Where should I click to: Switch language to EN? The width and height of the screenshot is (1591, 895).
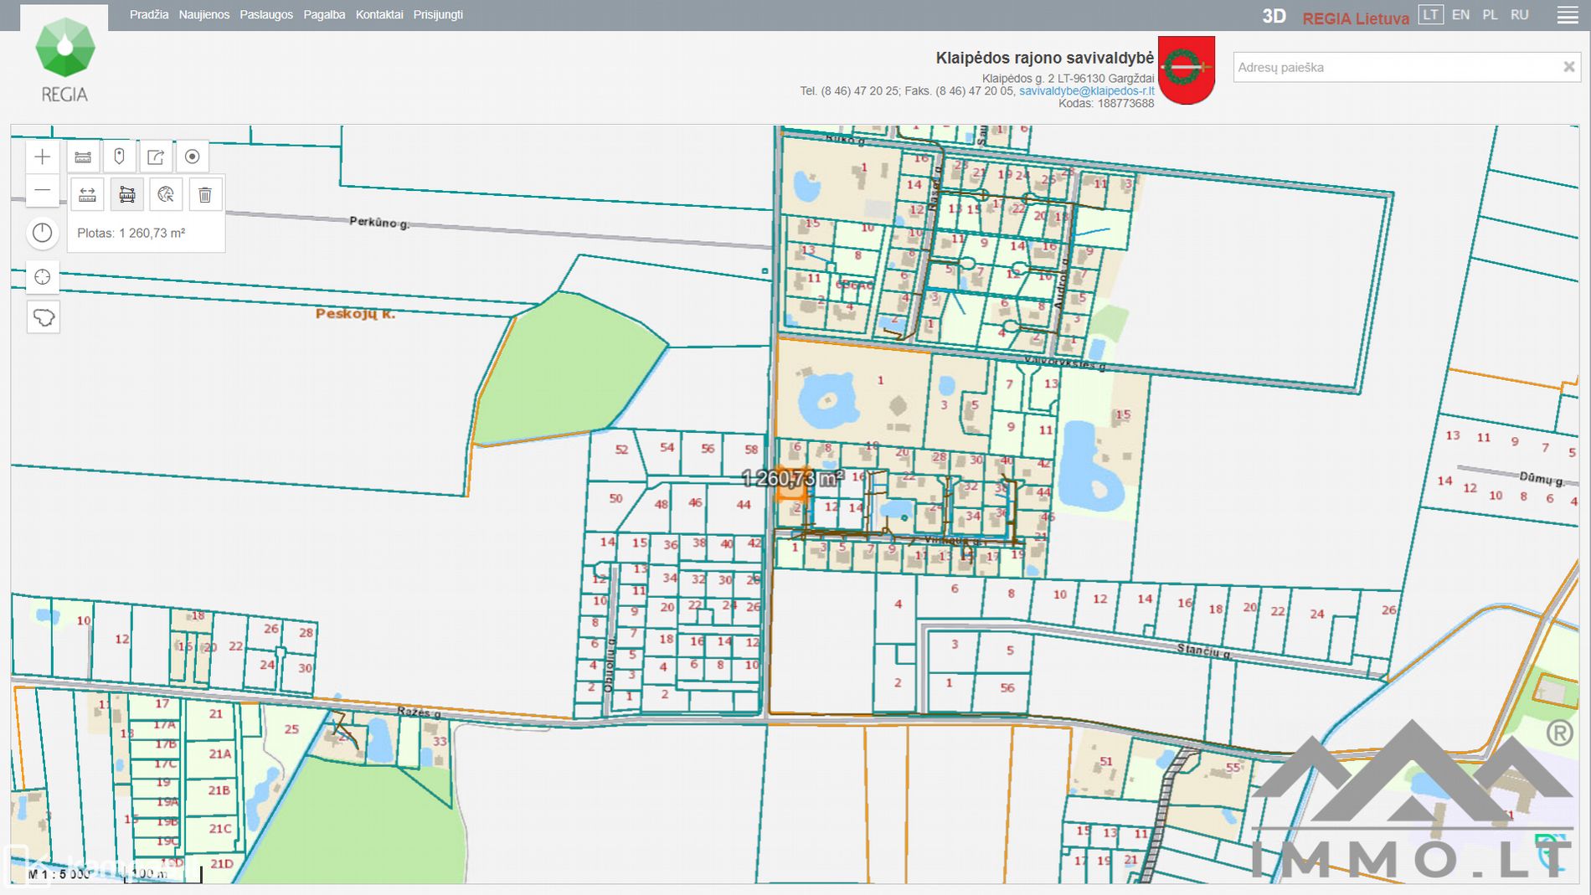pos(1460,15)
